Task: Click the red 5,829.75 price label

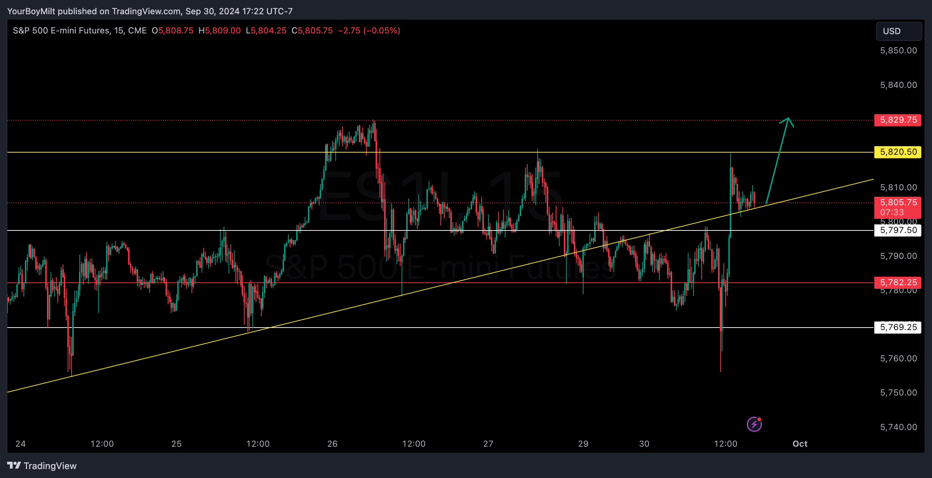Action: click(x=897, y=120)
